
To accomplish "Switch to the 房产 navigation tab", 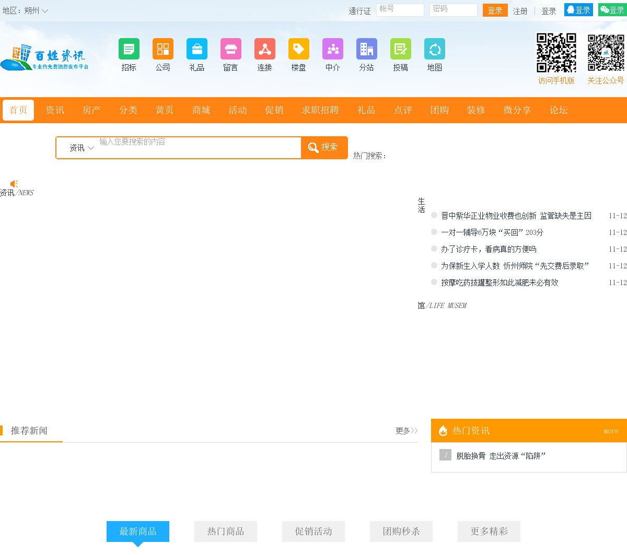I will [x=91, y=110].
